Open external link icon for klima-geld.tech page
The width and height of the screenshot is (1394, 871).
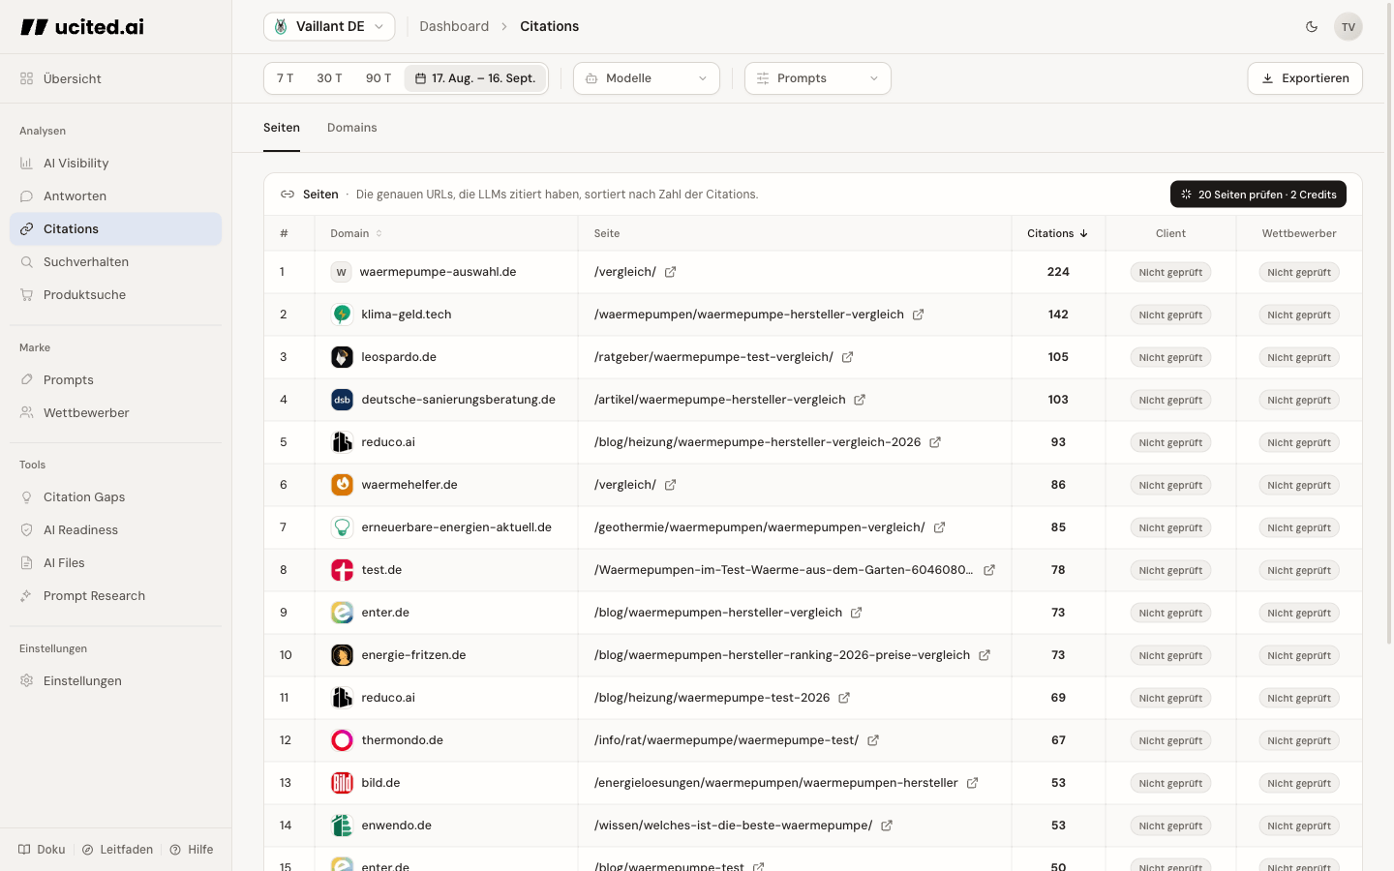tap(918, 315)
